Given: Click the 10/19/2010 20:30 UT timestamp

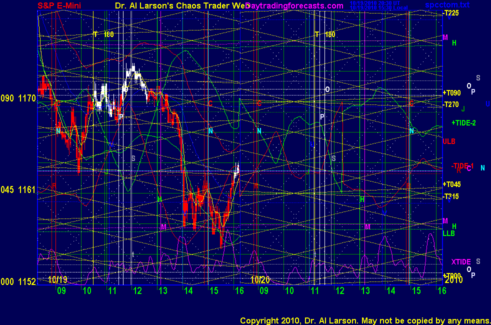Looking at the screenshot, I should coord(375,3).
